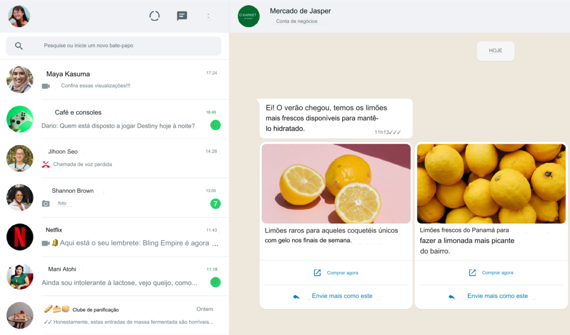Screen dimensions: 570x335
Task: Click the search or new chat field
Action: coord(122,46)
